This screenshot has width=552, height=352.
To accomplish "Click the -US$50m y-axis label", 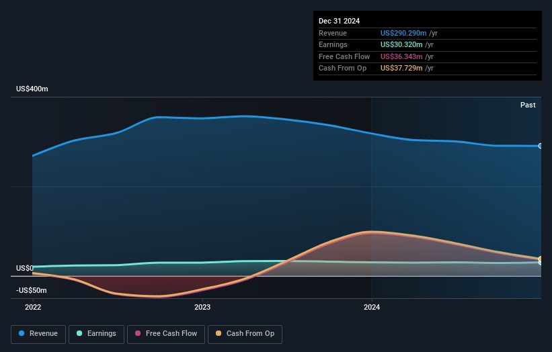I will pyautogui.click(x=32, y=290).
